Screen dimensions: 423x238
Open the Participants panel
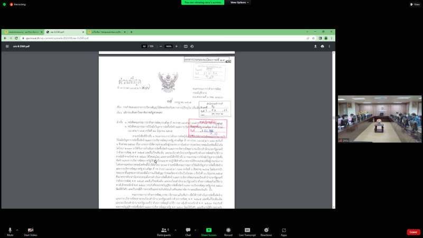point(164,231)
